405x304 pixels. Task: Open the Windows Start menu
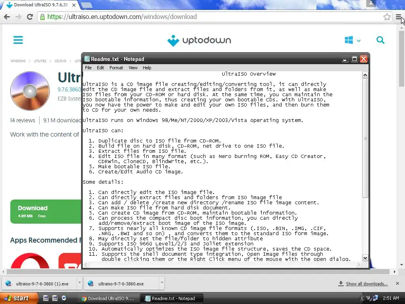tap(19, 298)
